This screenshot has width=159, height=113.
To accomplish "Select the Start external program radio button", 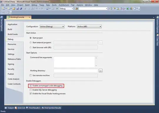I will coord(31,43).
